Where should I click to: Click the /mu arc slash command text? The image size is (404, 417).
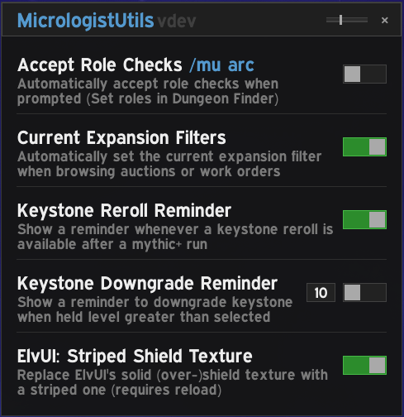pyautogui.click(x=221, y=65)
